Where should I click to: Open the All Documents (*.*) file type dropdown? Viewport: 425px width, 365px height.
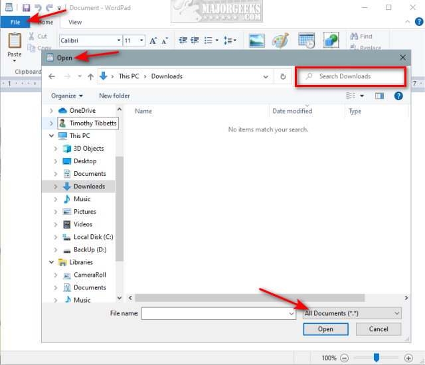click(352, 313)
